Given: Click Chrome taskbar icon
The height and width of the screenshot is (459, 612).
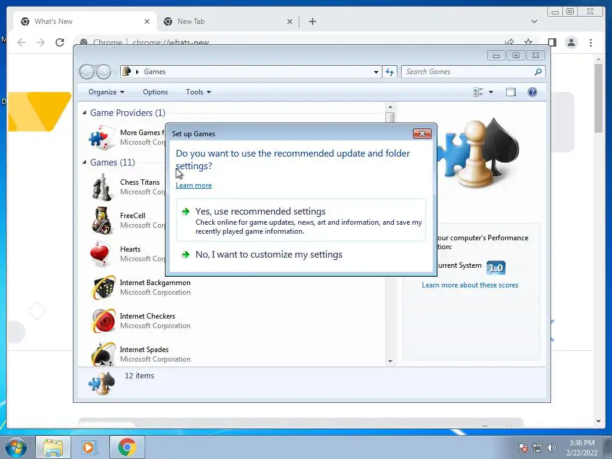Looking at the screenshot, I should [x=127, y=447].
